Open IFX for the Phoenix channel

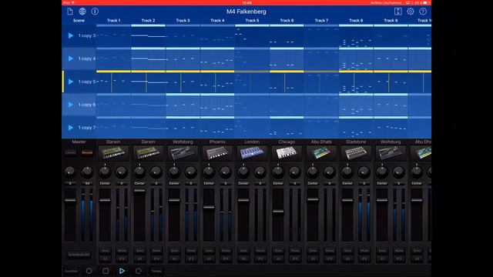pos(226,259)
